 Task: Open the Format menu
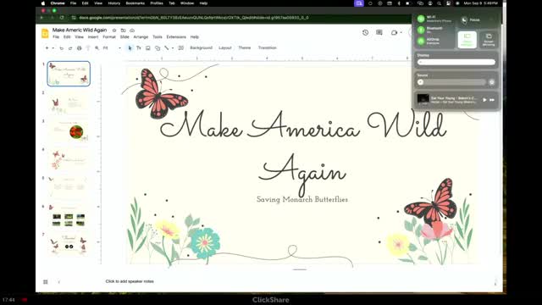pos(109,37)
